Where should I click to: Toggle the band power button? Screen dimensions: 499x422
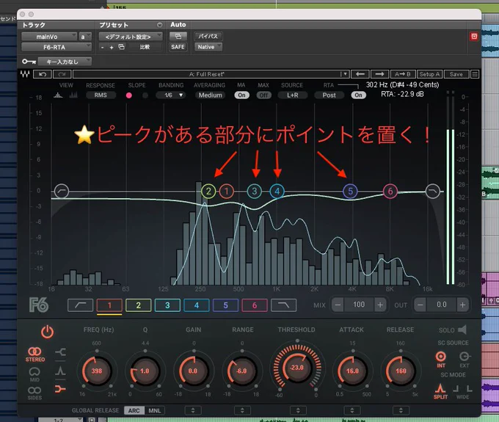click(x=47, y=332)
